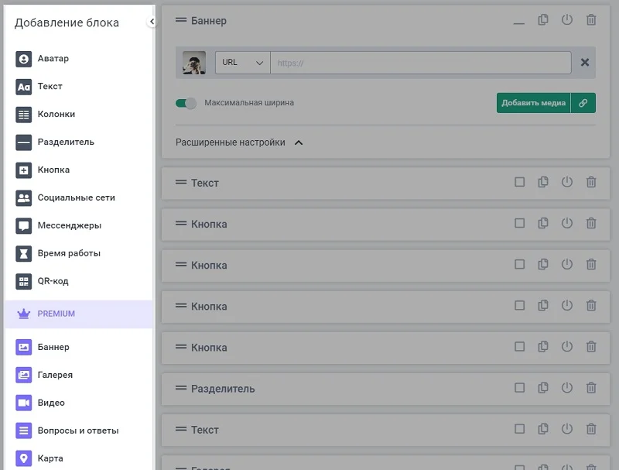Click the Avatar block icon in sidebar
The image size is (619, 470).
pos(23,59)
